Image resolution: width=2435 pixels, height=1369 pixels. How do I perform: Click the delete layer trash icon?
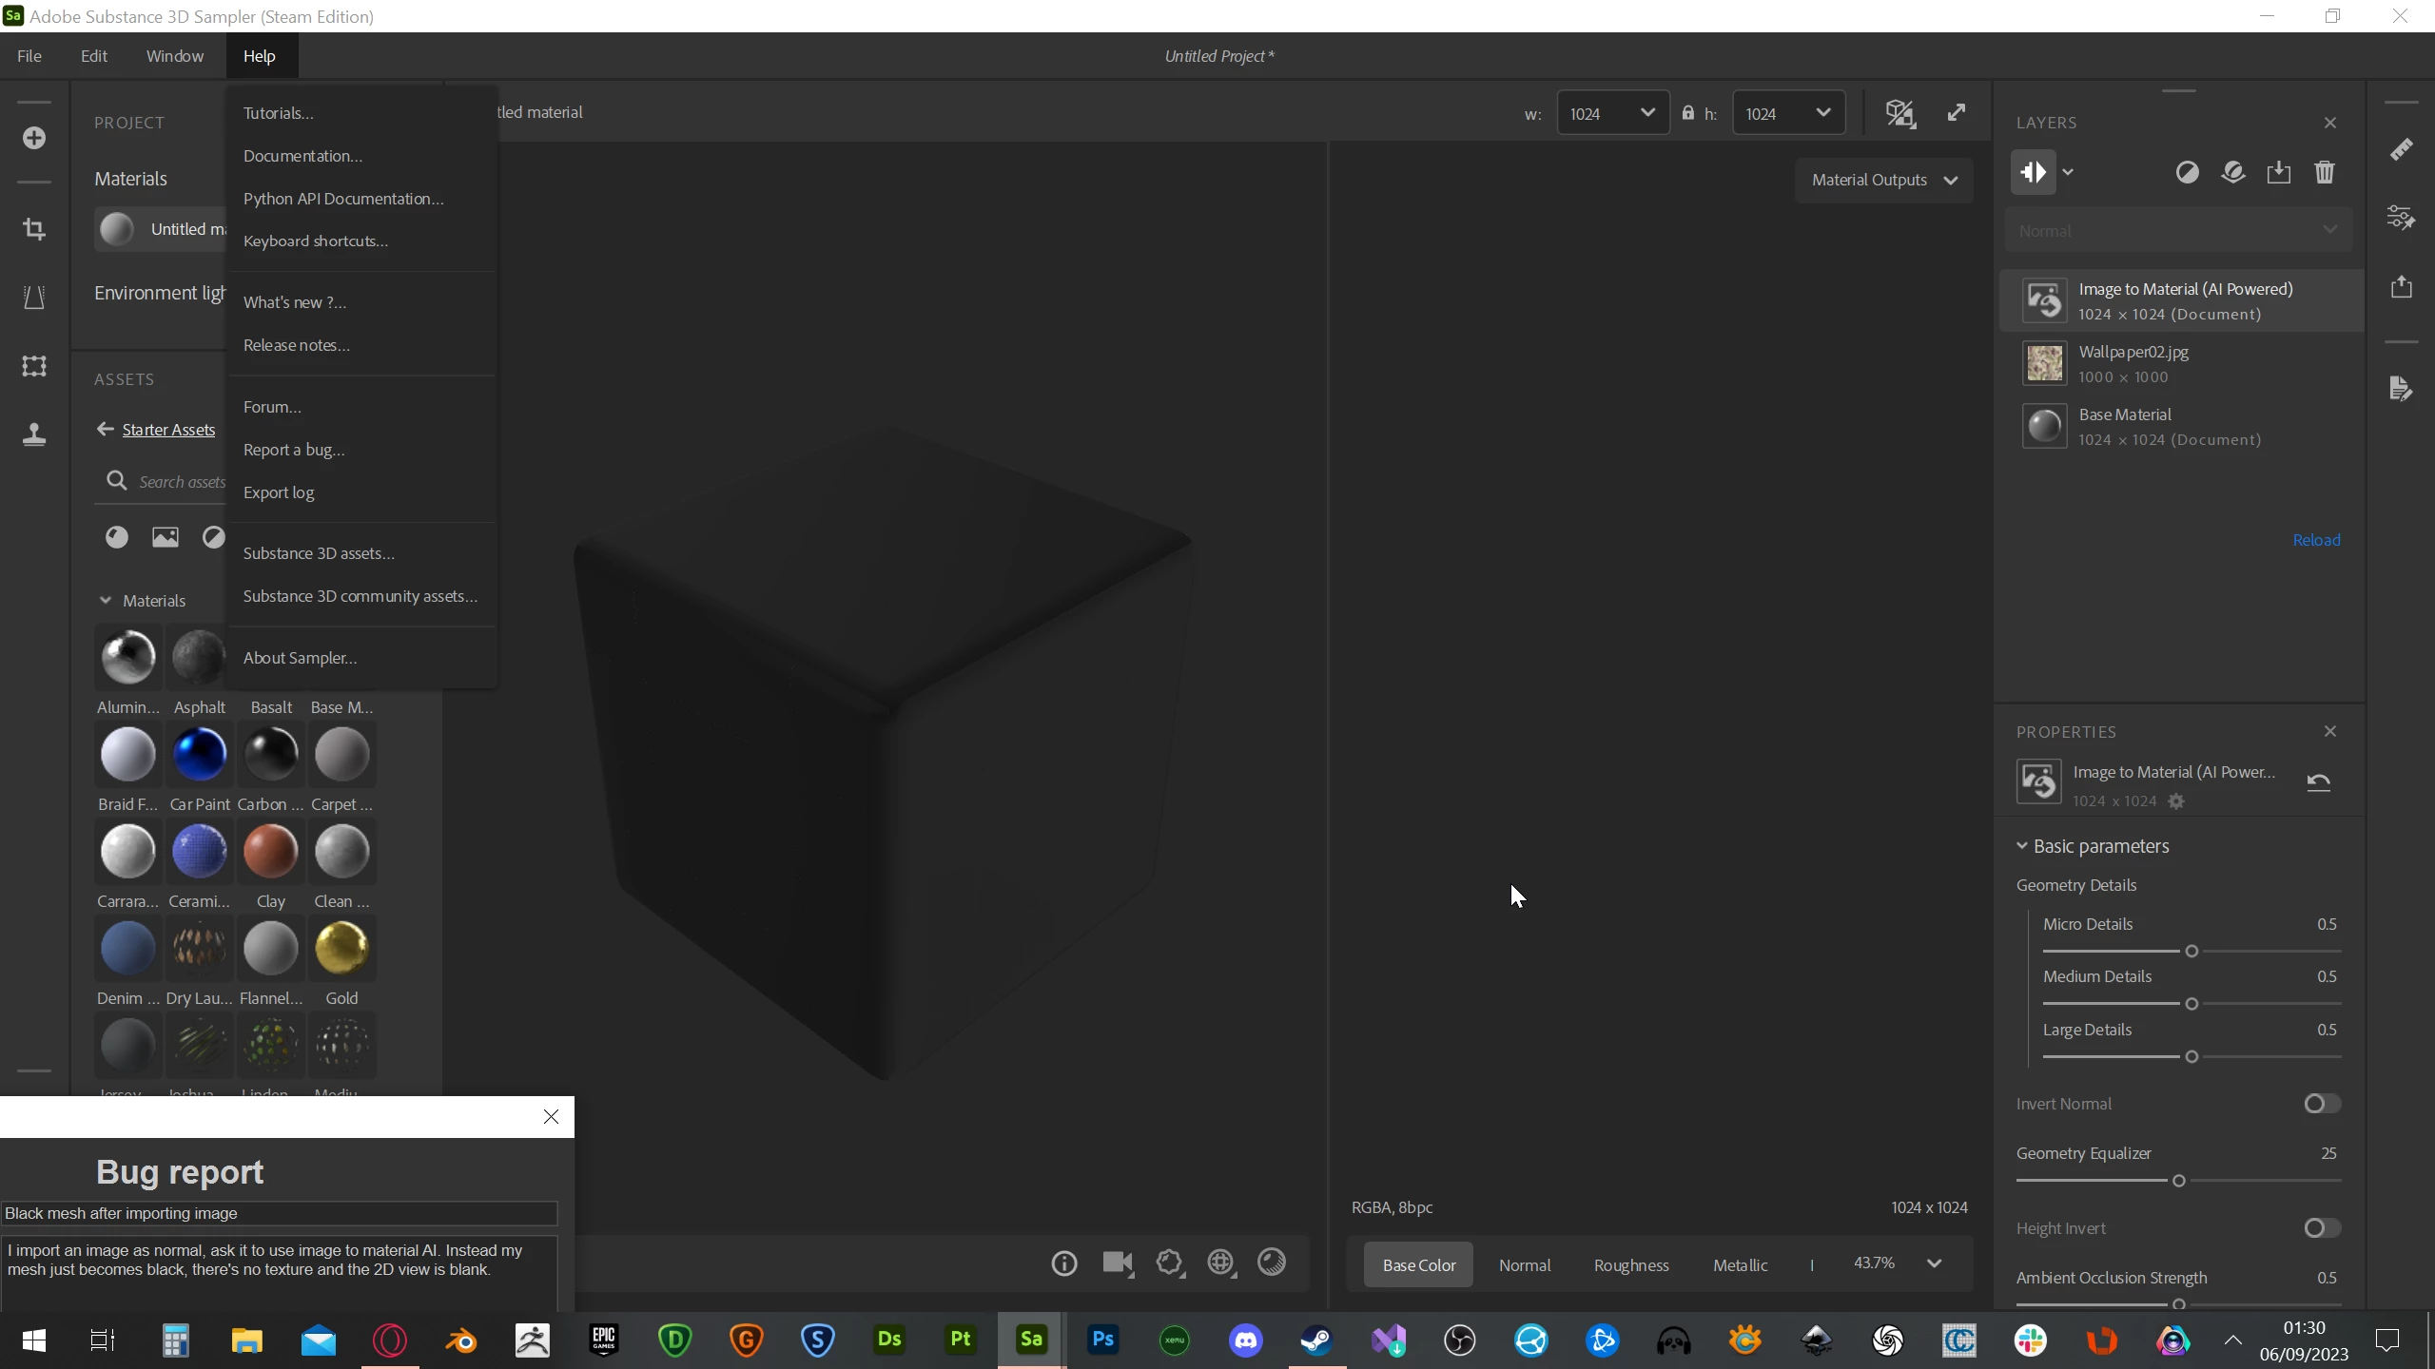pos(2324,172)
